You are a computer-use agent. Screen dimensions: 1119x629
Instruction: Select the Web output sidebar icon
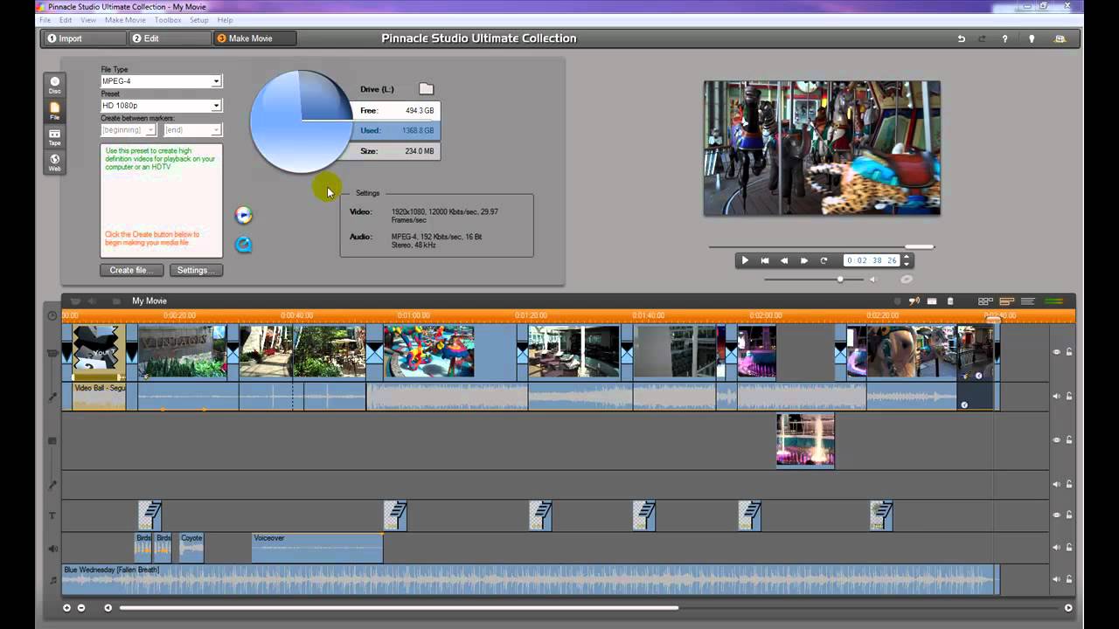click(54, 162)
